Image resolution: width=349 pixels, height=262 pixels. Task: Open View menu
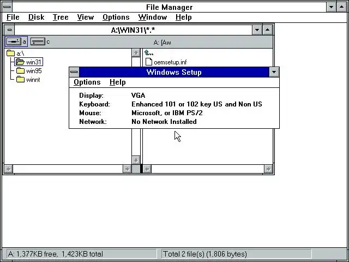click(86, 17)
